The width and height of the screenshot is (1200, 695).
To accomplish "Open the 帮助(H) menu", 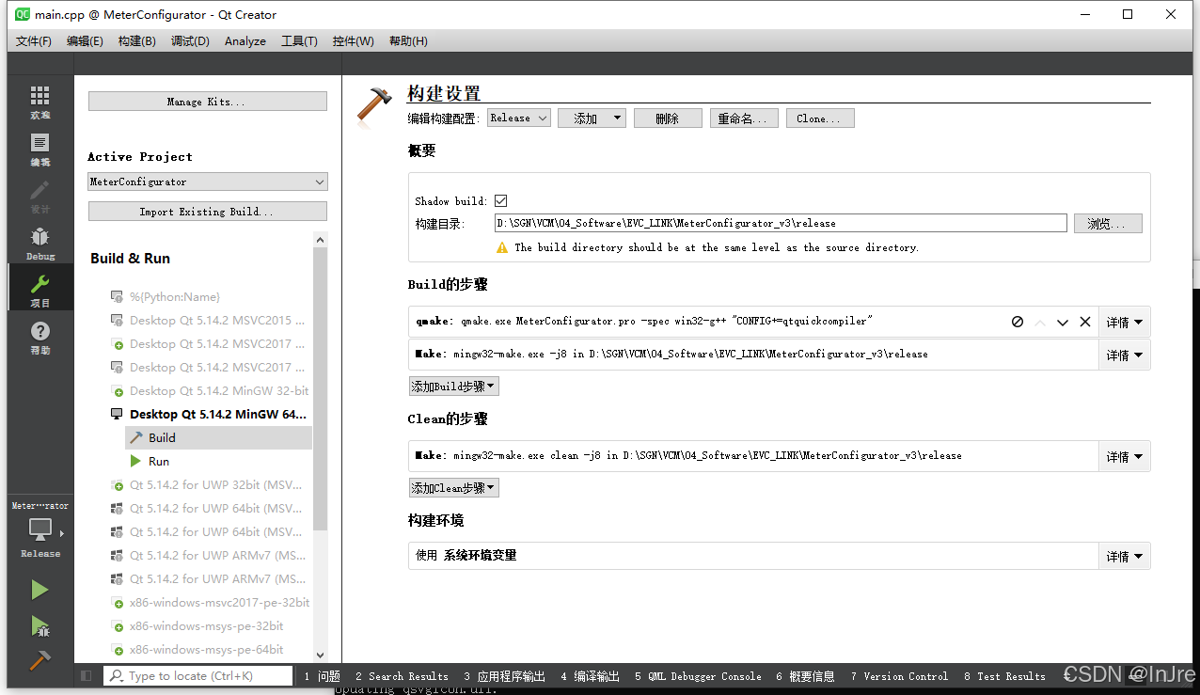I will [x=408, y=41].
